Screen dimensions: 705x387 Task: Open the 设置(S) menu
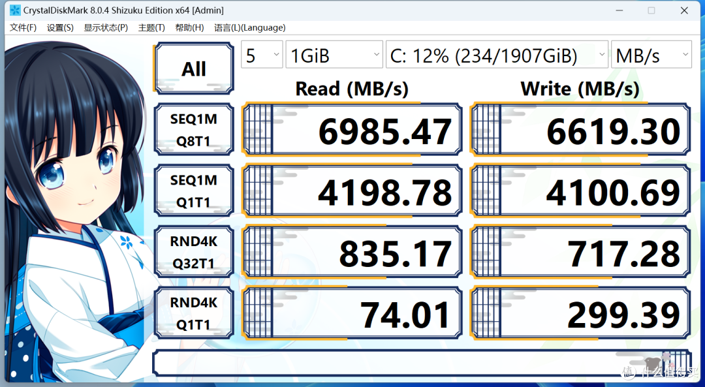click(x=60, y=27)
